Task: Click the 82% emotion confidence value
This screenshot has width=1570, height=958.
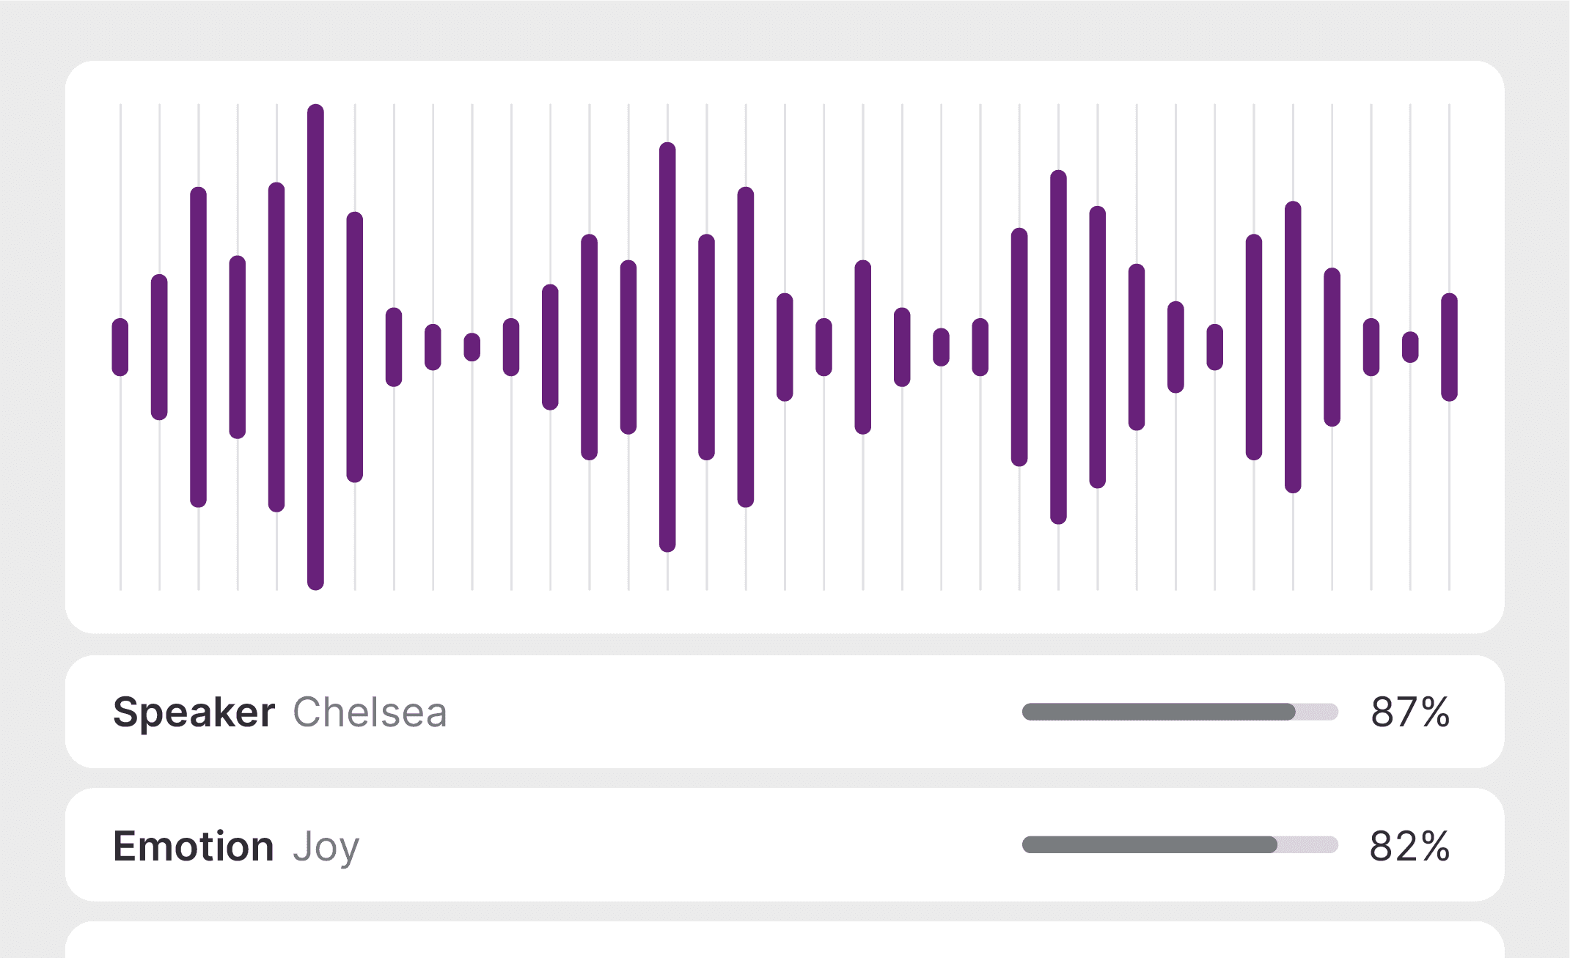Action: (1409, 847)
